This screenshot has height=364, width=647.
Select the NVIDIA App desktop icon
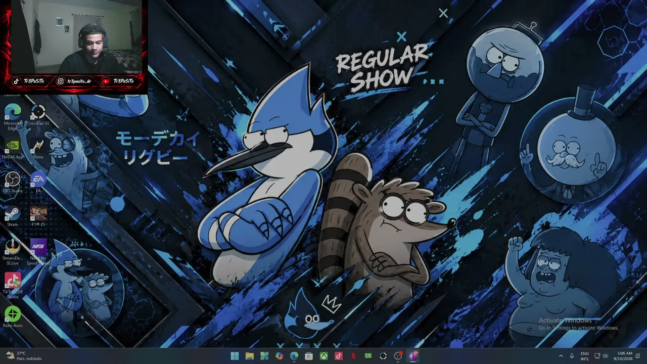coord(13,149)
